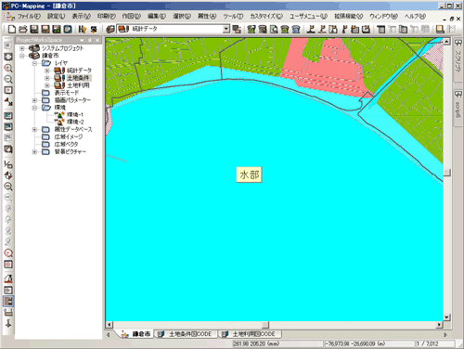Open the ツール menu
The height and width of the screenshot is (349, 464).
click(233, 16)
